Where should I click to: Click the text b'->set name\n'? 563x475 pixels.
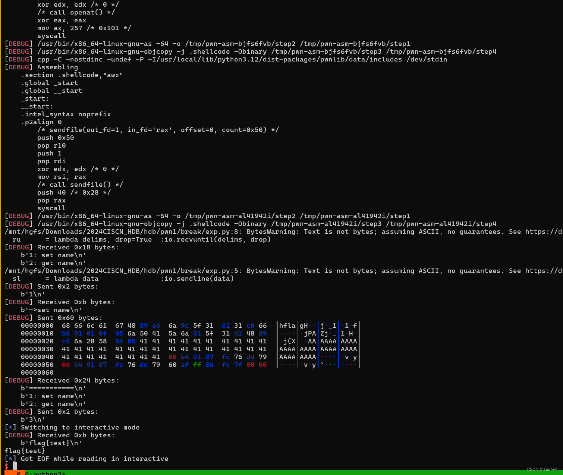point(51,310)
